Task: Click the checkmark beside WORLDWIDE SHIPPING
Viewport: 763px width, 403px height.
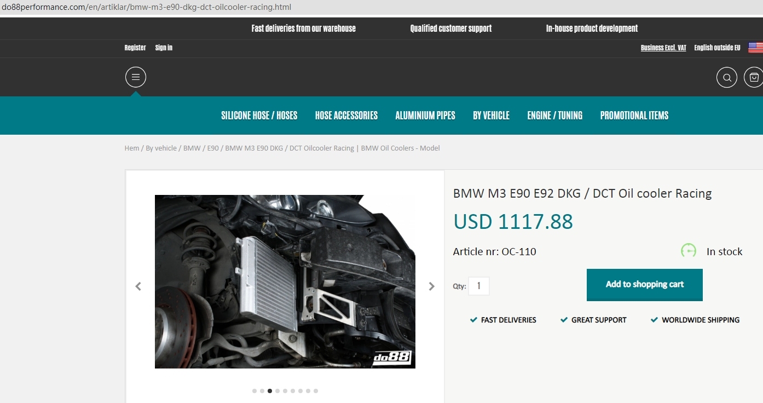Action: [x=654, y=319]
